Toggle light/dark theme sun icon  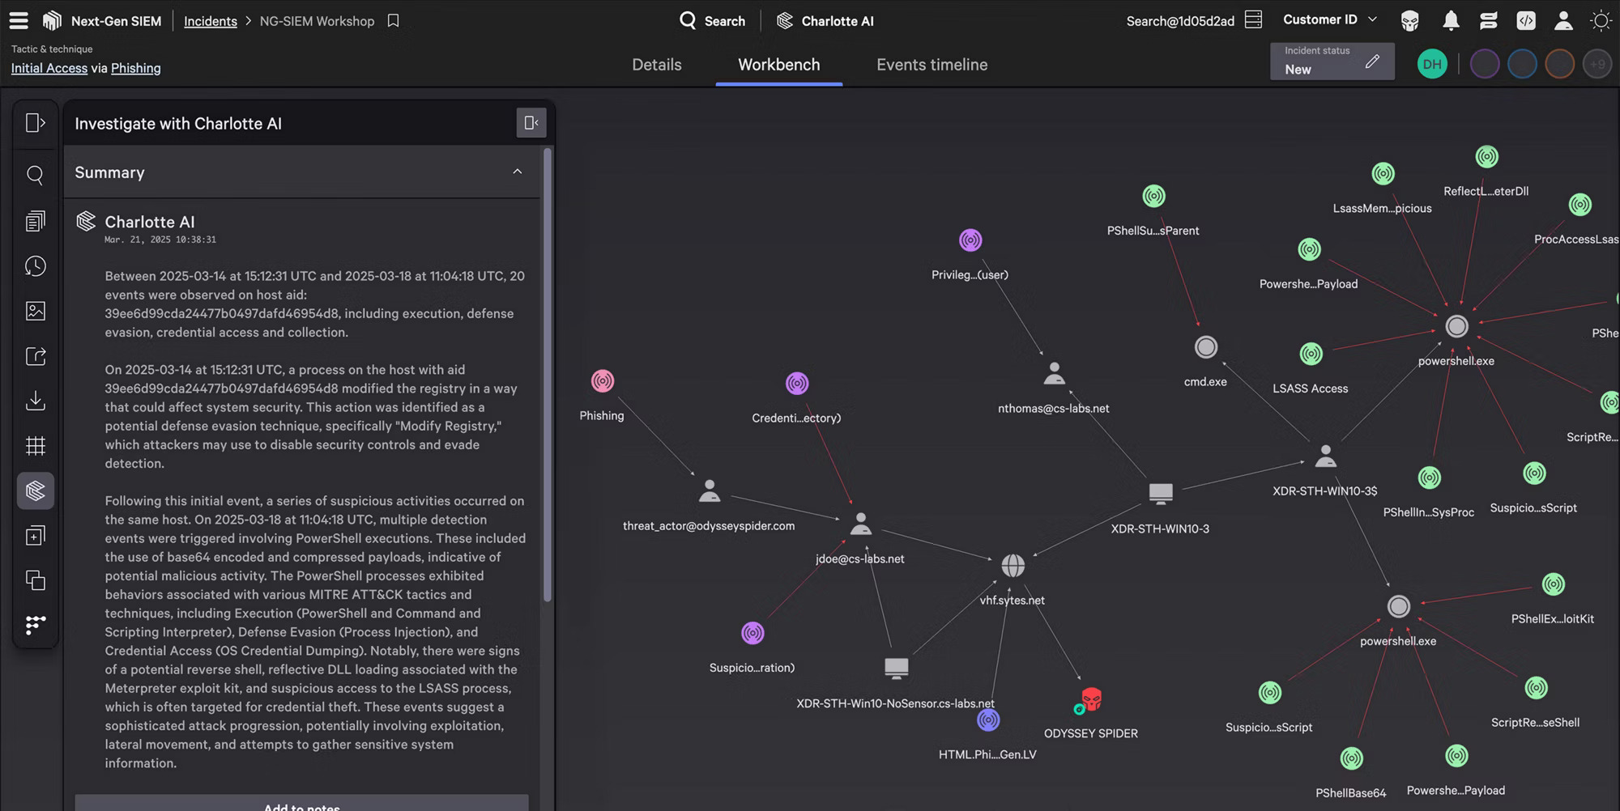pyautogui.click(x=1601, y=21)
